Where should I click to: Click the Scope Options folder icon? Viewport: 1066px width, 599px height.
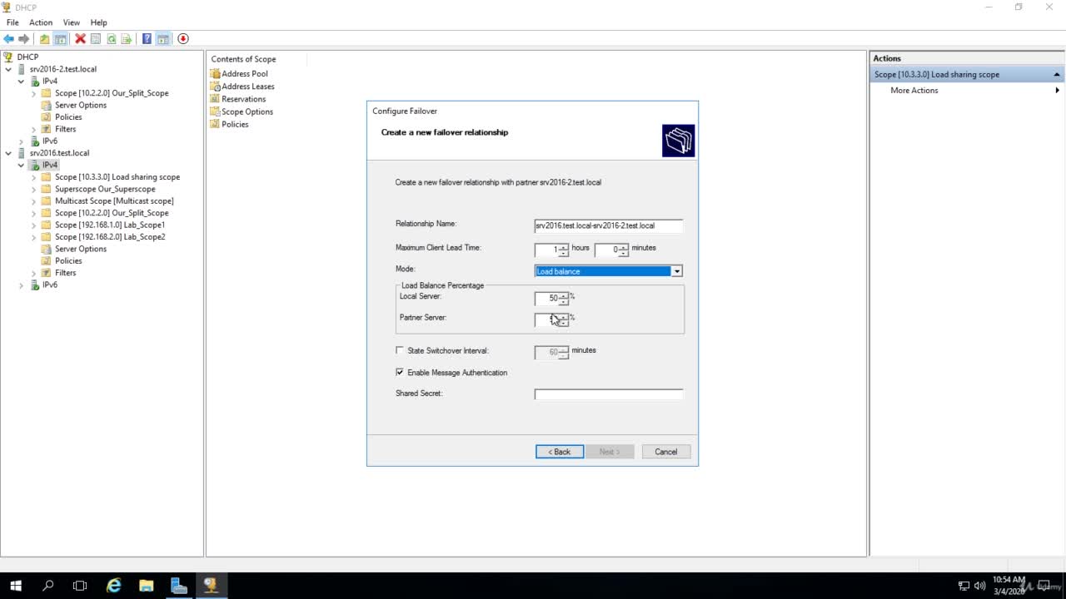(216, 111)
